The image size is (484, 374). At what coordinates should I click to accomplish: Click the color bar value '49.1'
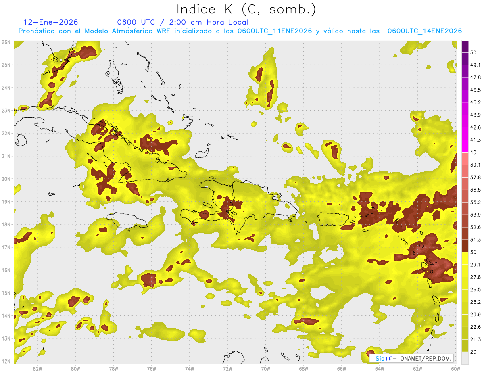(475, 65)
